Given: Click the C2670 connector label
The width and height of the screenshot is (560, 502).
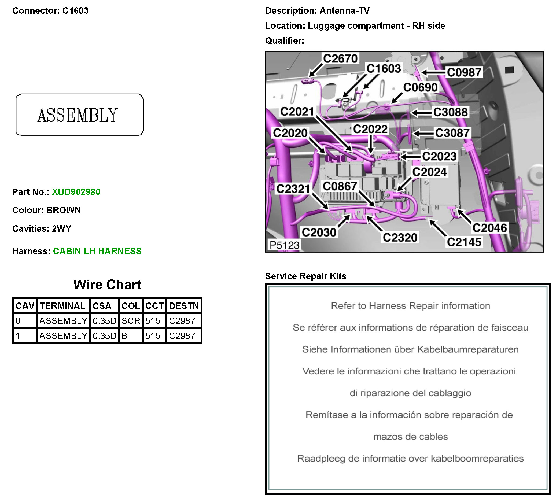Looking at the screenshot, I should (340, 59).
